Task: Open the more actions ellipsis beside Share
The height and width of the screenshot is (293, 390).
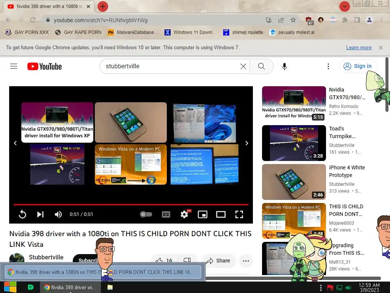Action: pos(246,261)
